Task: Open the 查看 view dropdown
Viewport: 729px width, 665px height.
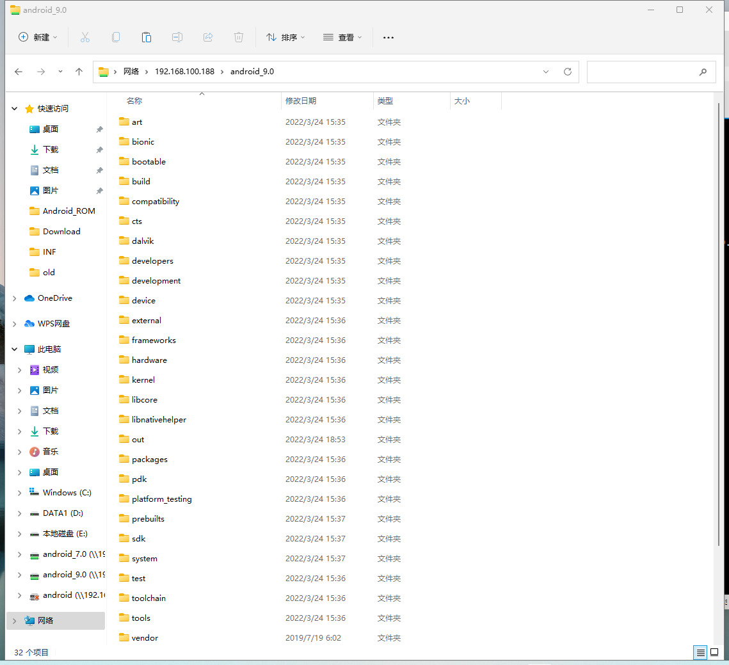Action: pos(342,37)
